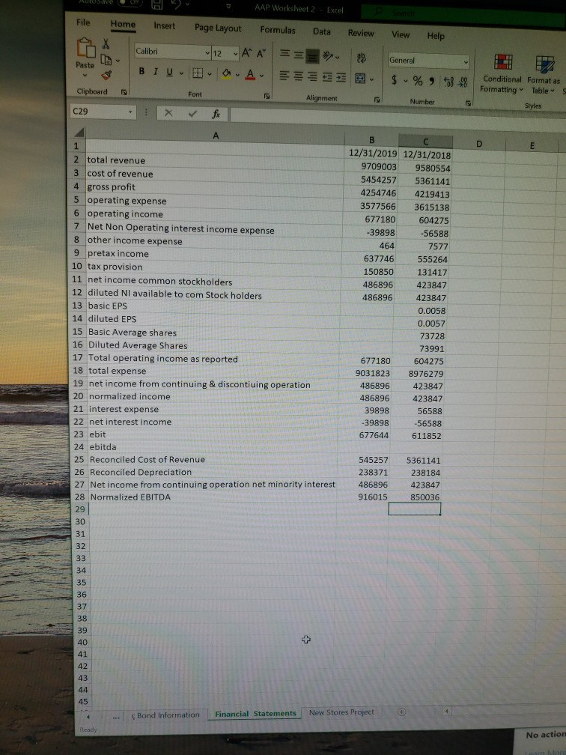Image resolution: width=566 pixels, height=755 pixels.
Task: Apply Top Align to the cell
Action: click(284, 55)
